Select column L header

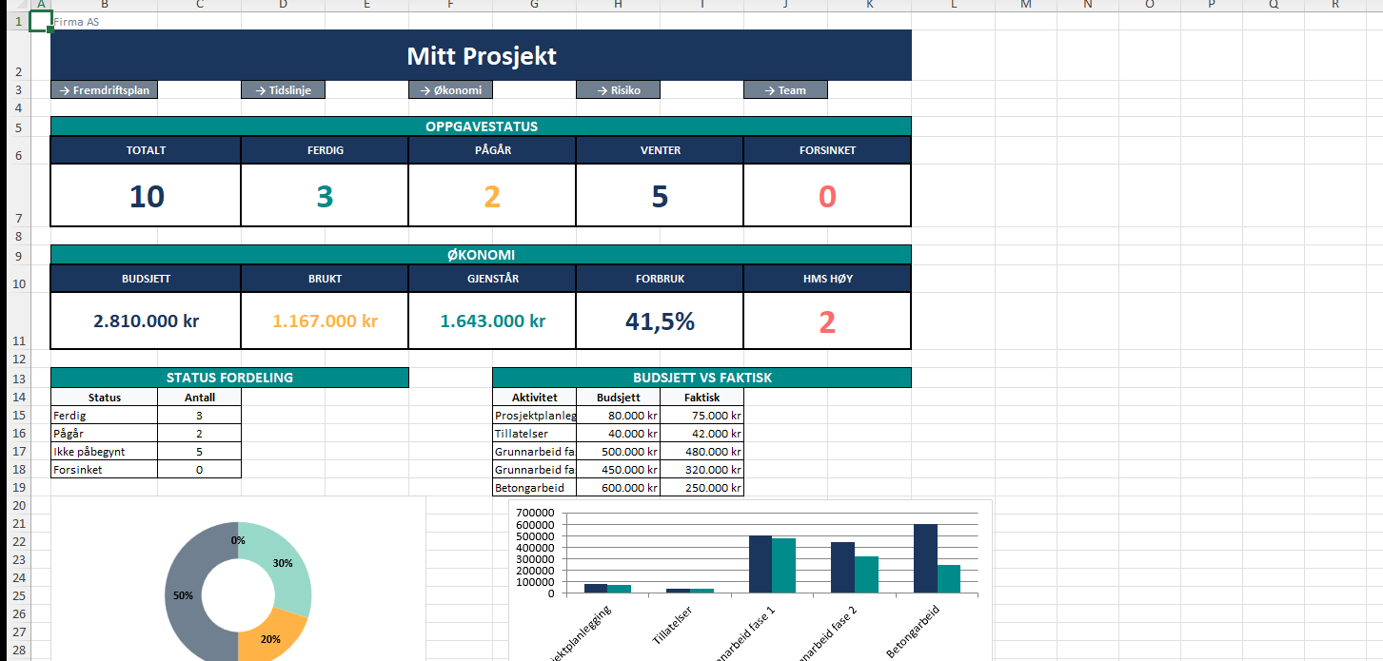953,5
